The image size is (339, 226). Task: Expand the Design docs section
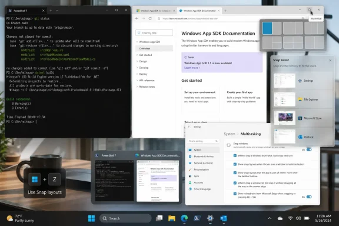tap(137, 61)
